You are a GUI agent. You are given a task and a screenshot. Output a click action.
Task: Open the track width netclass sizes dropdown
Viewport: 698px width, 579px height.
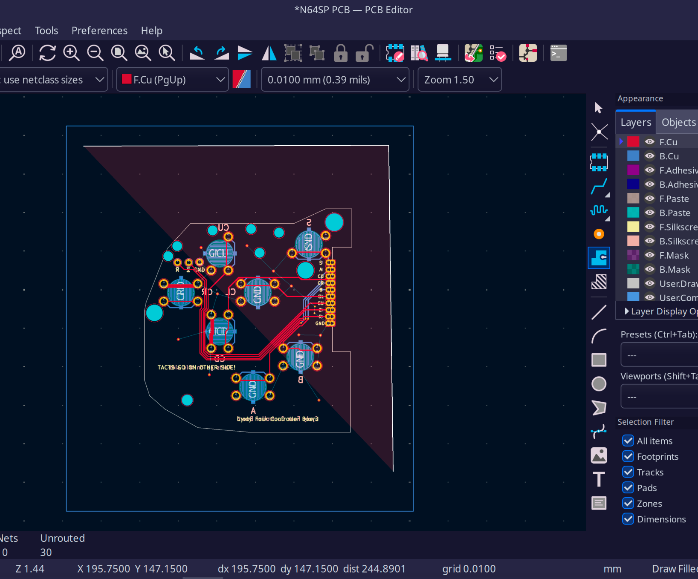tap(53, 80)
